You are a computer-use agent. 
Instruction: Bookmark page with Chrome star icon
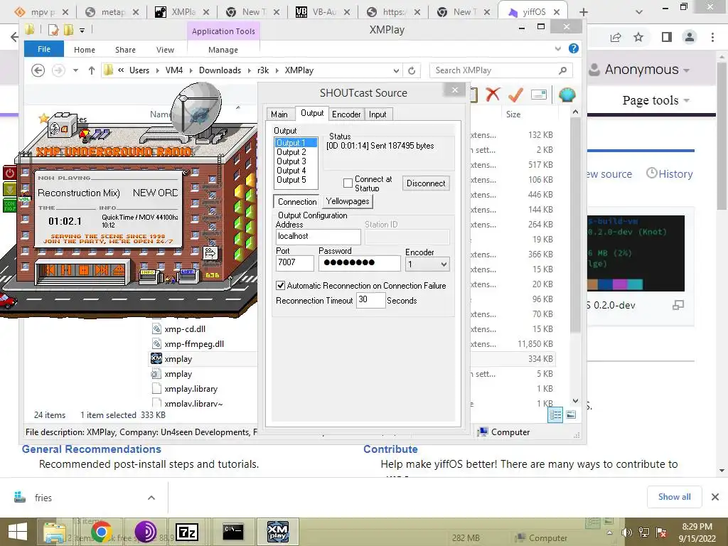pyautogui.click(x=638, y=37)
